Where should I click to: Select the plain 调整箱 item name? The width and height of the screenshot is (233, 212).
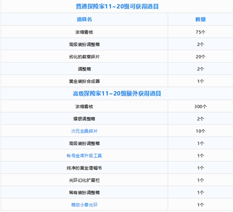coord(84,69)
